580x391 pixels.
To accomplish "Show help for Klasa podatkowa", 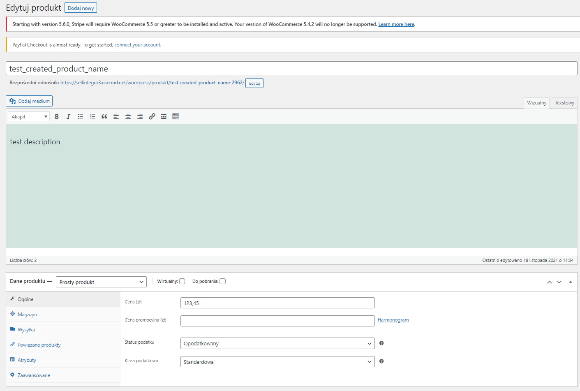I will [381, 361].
